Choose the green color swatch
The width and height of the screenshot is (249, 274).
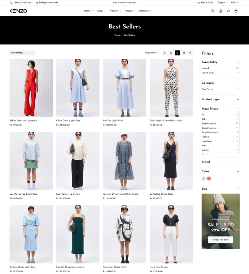point(204,178)
